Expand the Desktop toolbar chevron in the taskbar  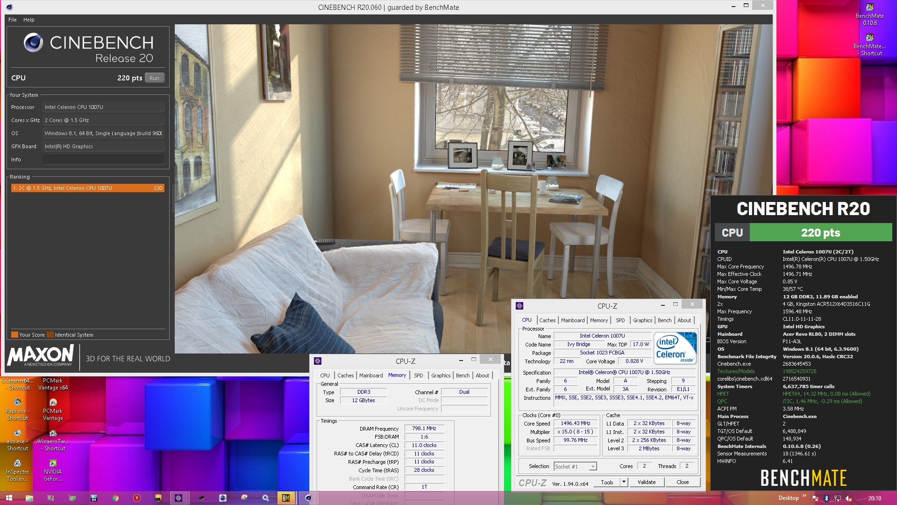[x=804, y=496]
